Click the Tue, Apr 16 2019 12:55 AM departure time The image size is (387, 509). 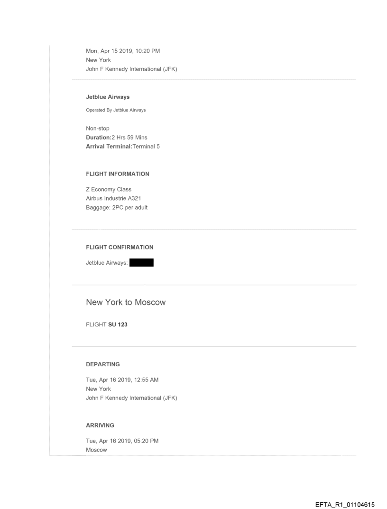[x=122, y=380]
